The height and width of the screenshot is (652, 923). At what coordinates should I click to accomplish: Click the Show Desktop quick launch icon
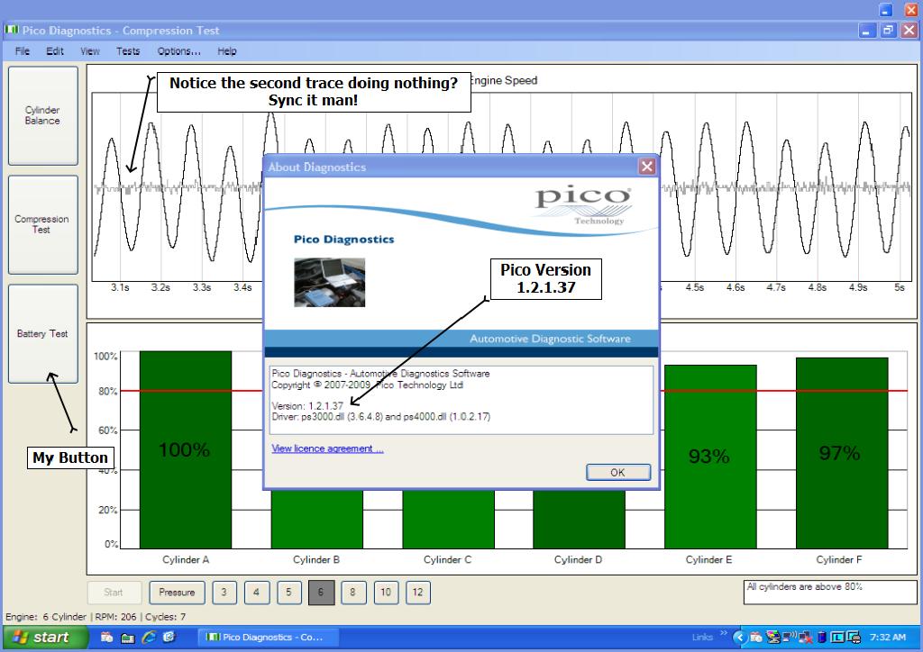pos(128,638)
